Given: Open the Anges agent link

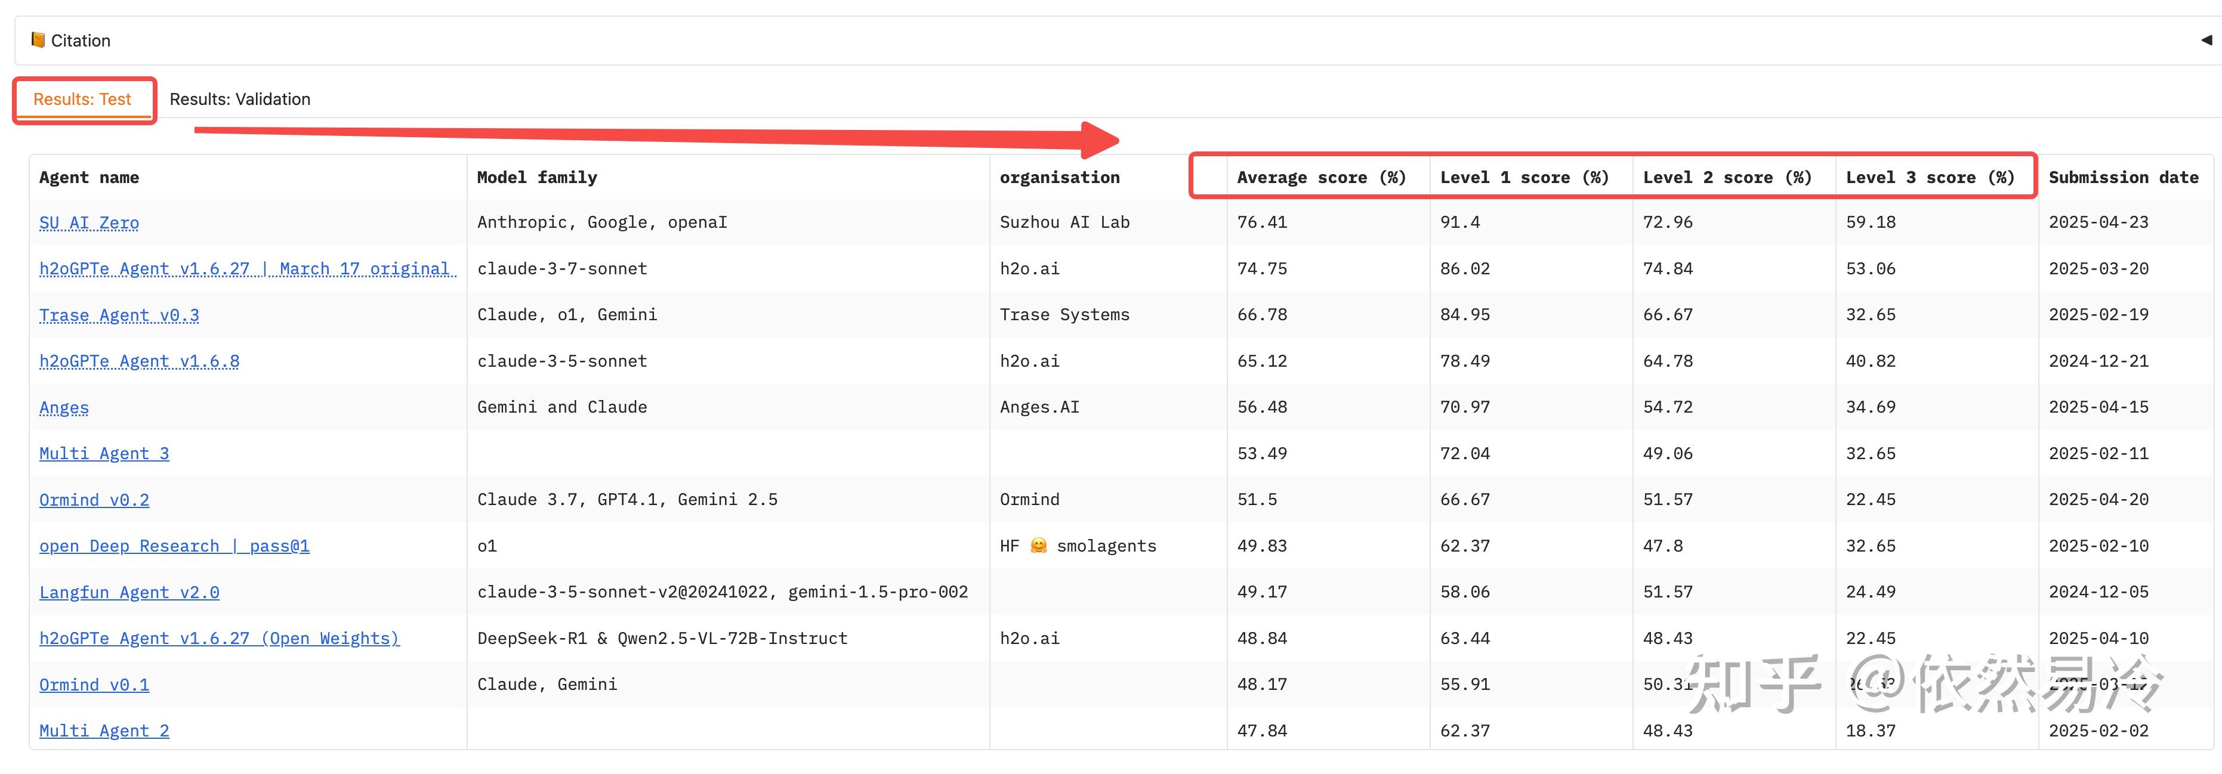Looking at the screenshot, I should [64, 408].
